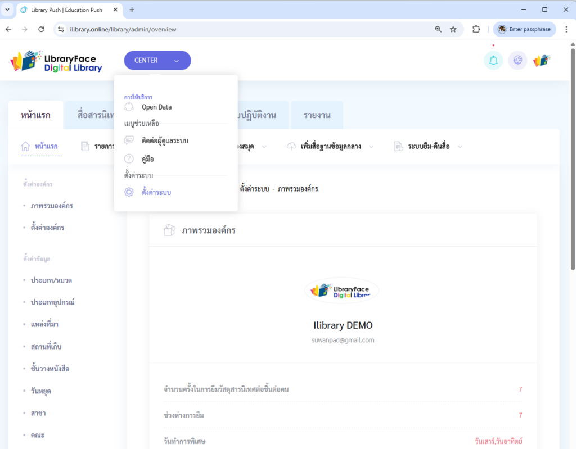Screen dimensions: 576x449
Task: Click the chat icon for ติดต่อผู้ดูแลระบบ
Action: tap(129, 140)
